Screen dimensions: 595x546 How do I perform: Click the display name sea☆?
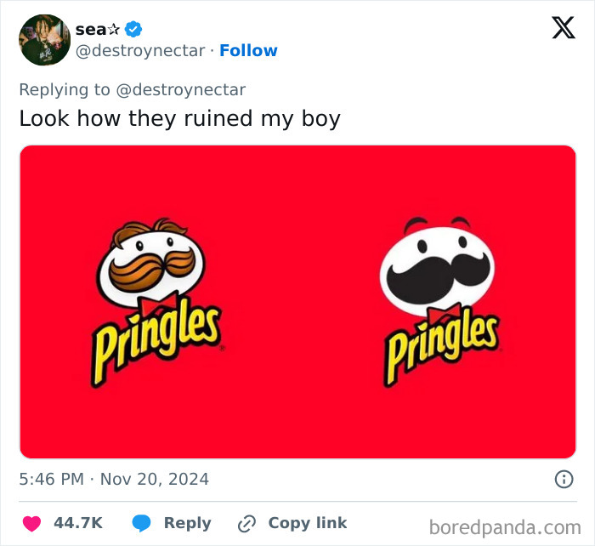point(90,29)
